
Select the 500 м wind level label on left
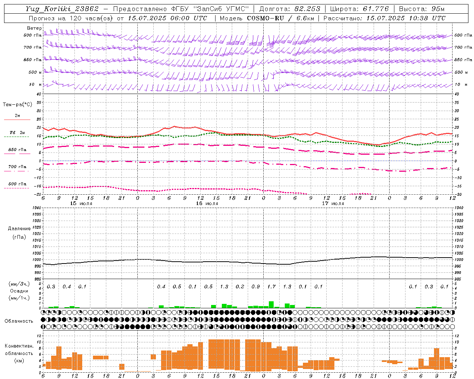(35, 72)
